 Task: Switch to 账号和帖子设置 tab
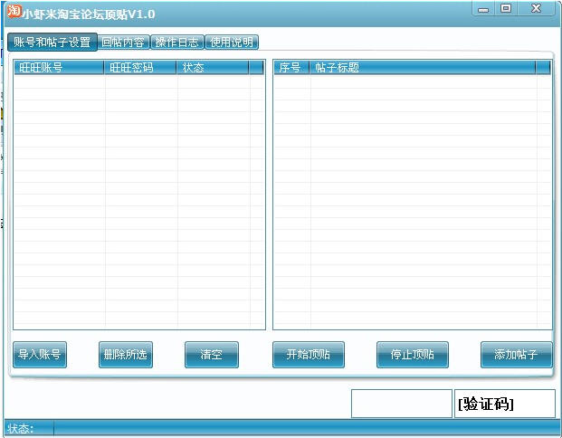(52, 42)
